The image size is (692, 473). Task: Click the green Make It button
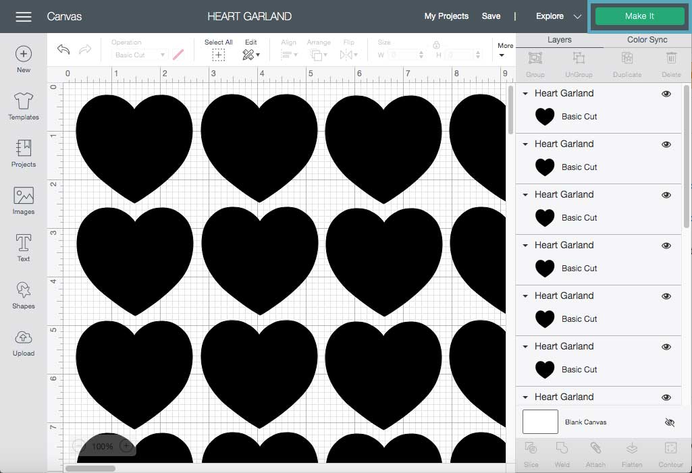point(639,16)
